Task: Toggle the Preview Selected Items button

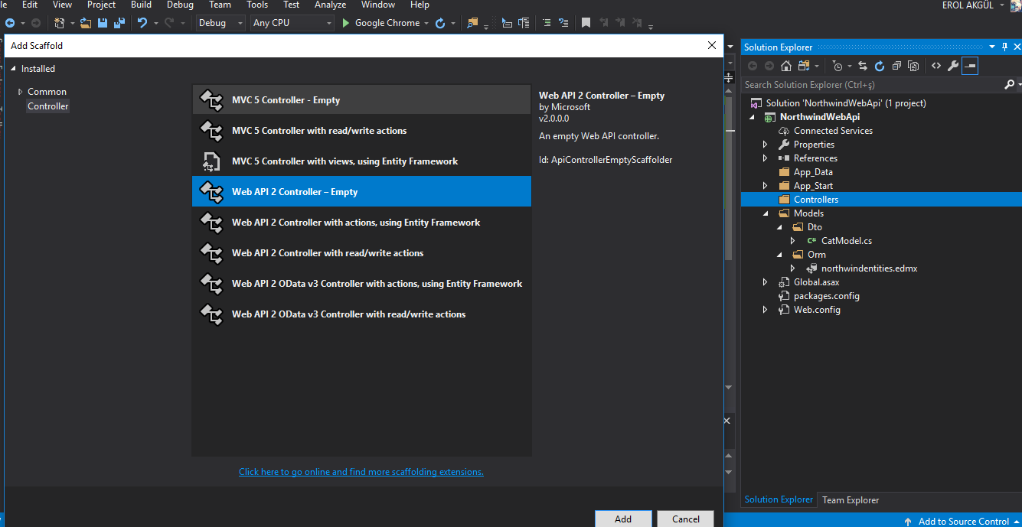Action: click(971, 66)
